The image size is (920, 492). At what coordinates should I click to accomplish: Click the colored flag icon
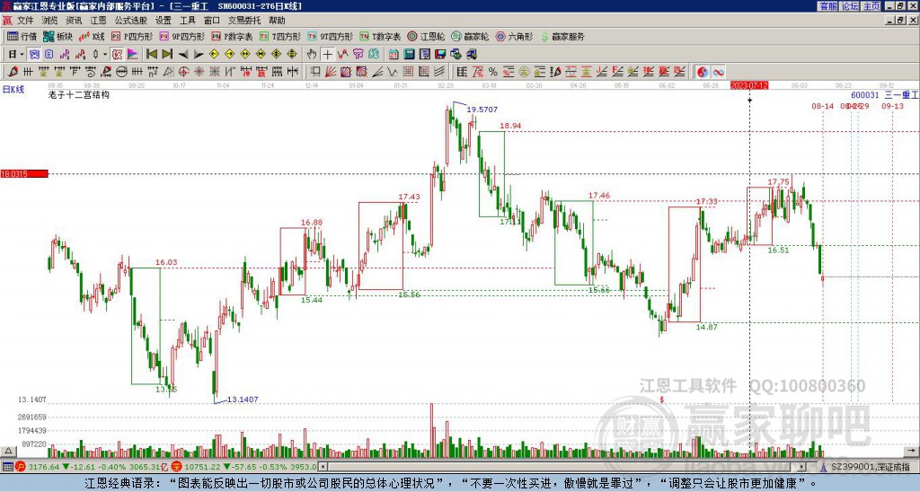pyautogui.click(x=133, y=55)
